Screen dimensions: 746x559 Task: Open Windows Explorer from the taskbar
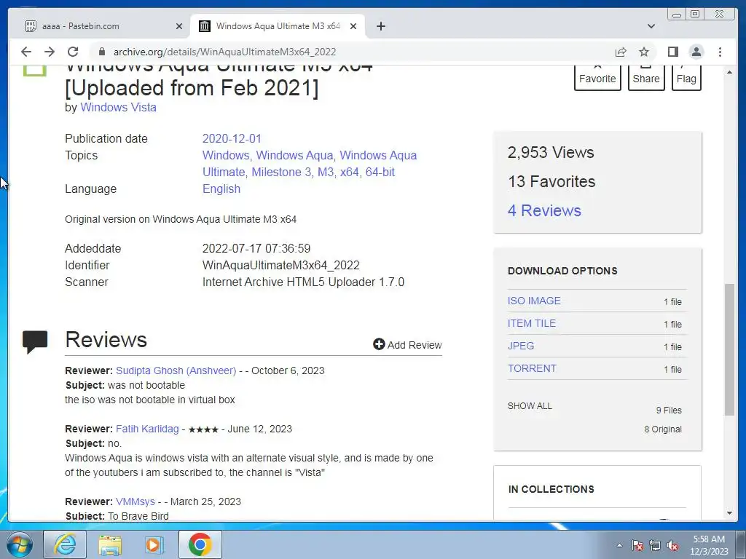click(x=110, y=544)
